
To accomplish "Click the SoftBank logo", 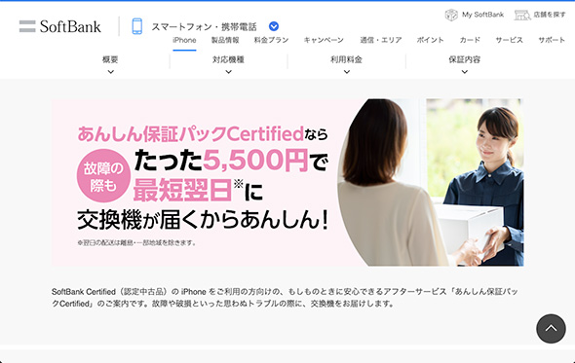I will click(59, 26).
